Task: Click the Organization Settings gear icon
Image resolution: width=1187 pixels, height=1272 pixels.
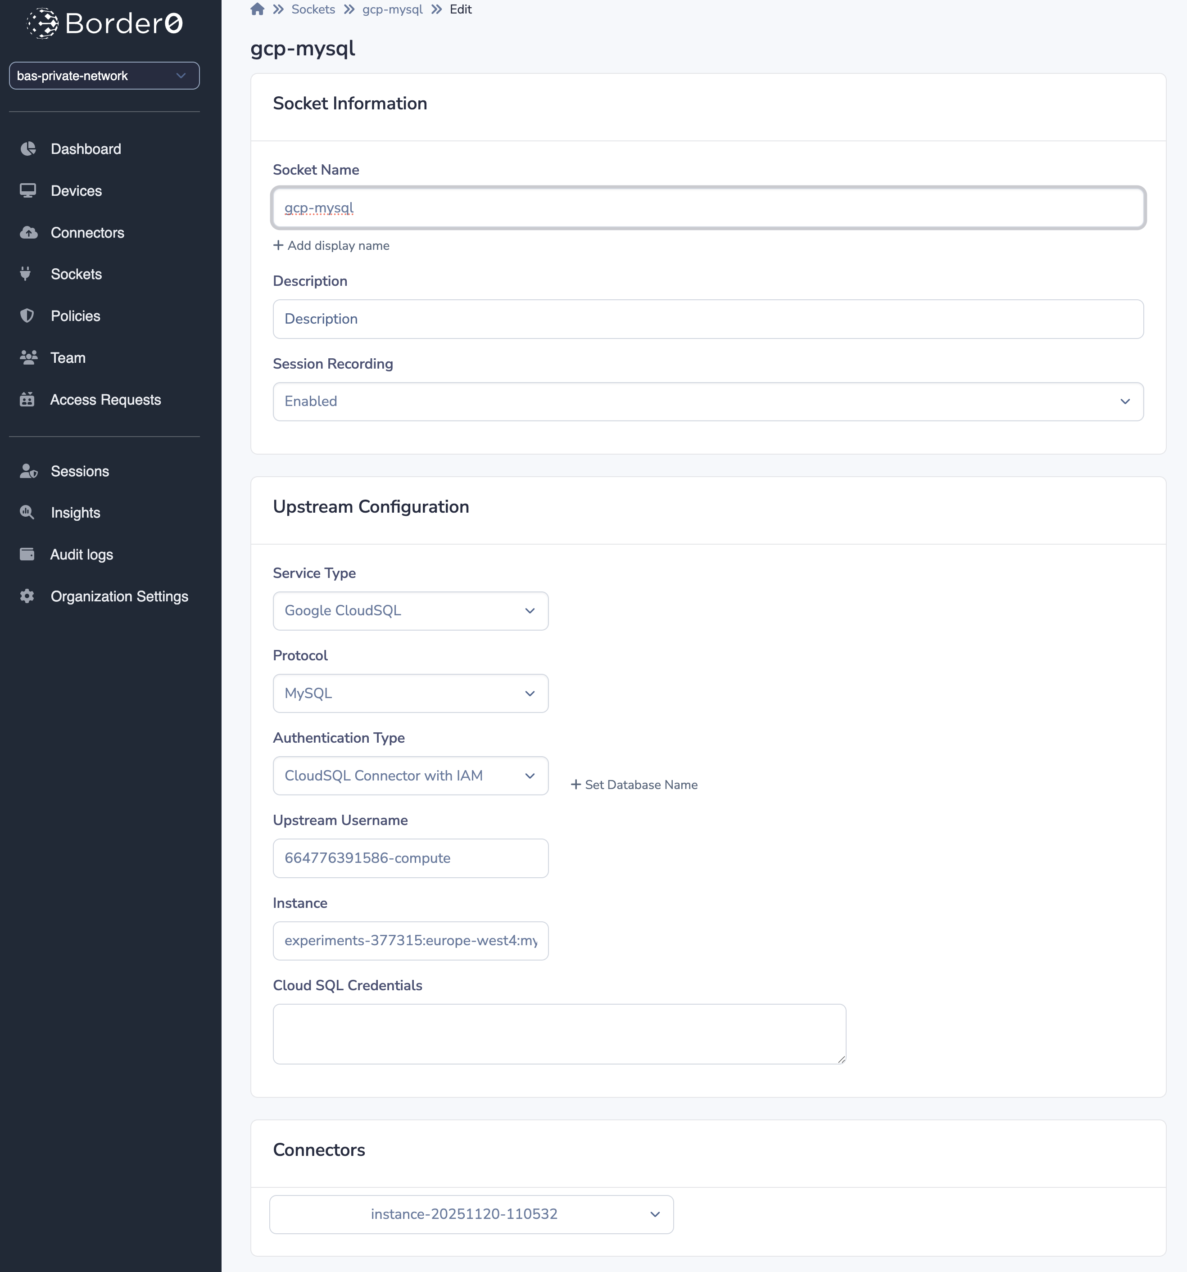Action: click(x=27, y=596)
